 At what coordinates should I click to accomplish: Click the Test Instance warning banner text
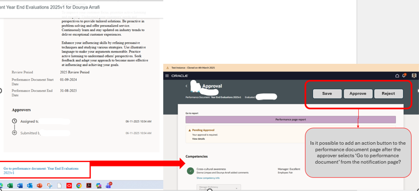click(x=193, y=68)
